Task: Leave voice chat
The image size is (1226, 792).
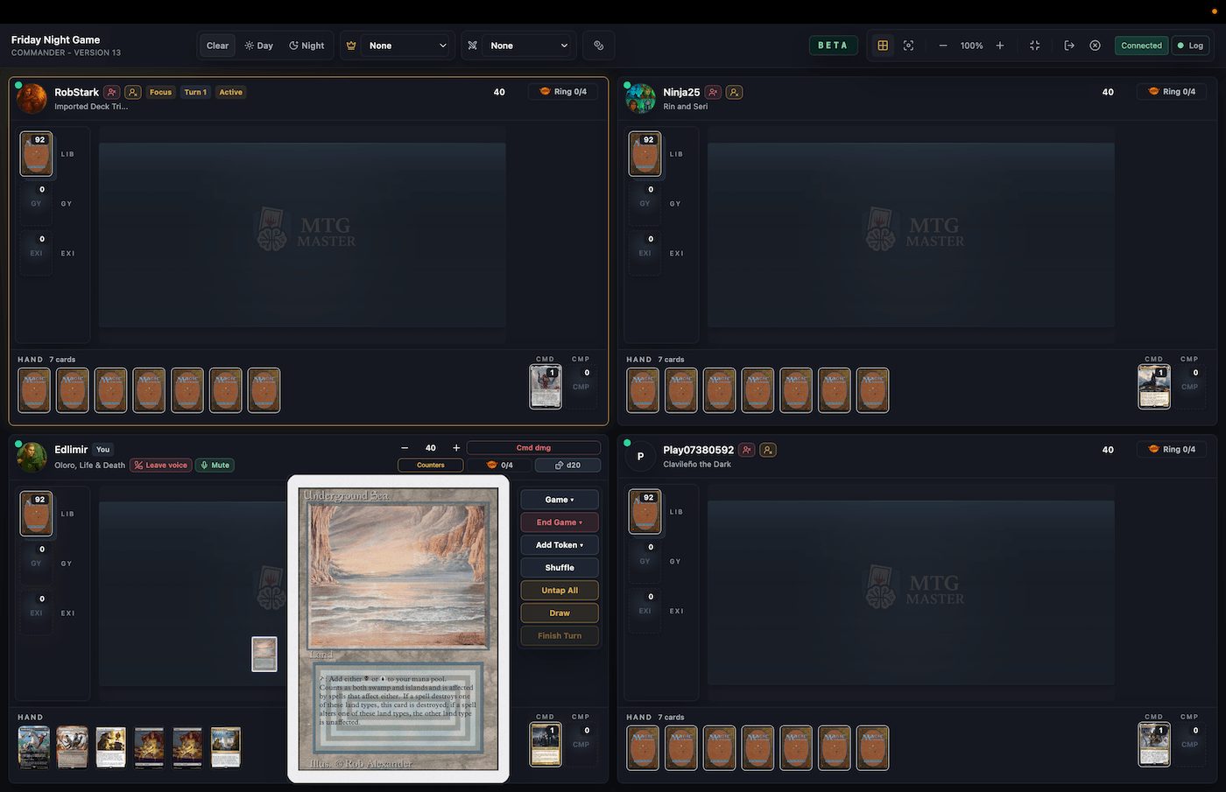Action: pos(161,466)
